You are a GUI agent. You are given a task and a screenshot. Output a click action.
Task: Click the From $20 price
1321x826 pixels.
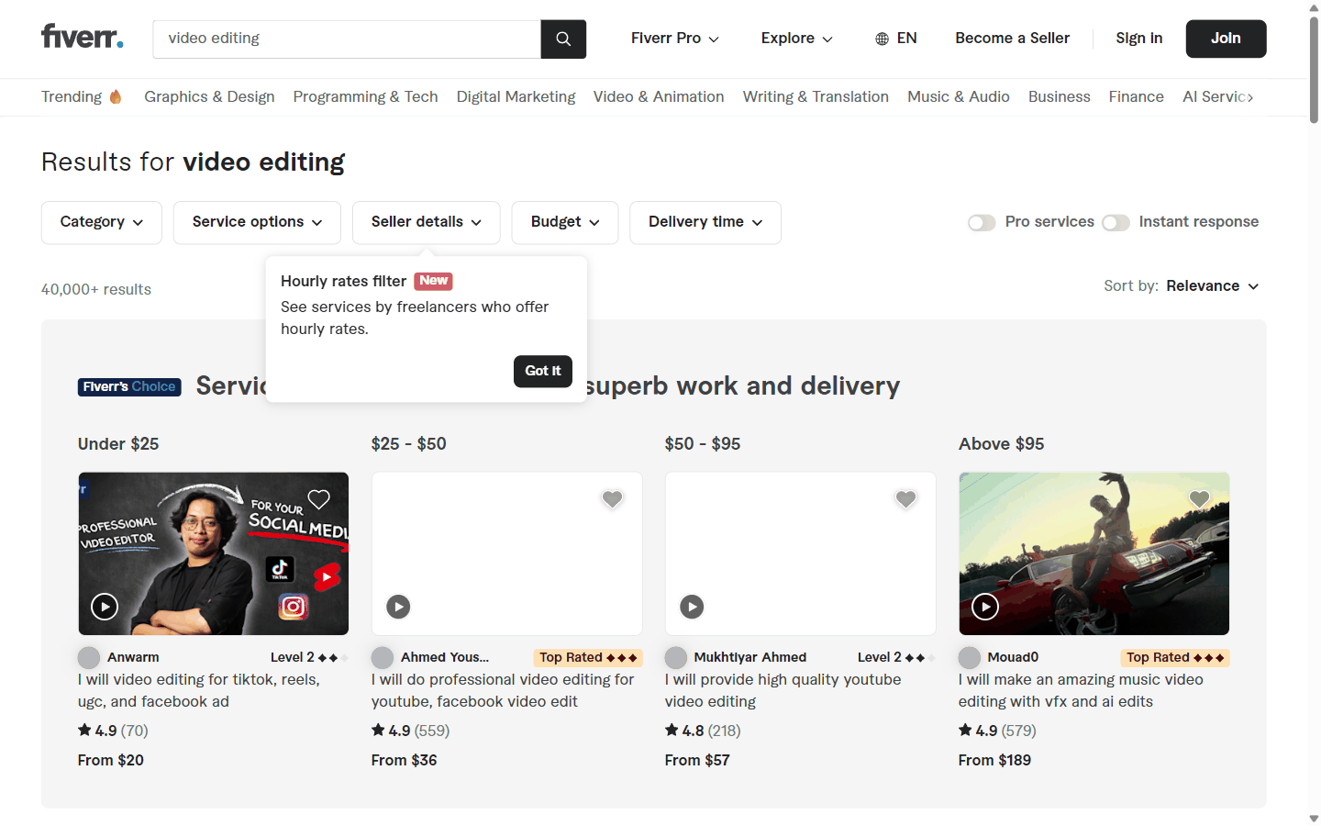point(111,761)
